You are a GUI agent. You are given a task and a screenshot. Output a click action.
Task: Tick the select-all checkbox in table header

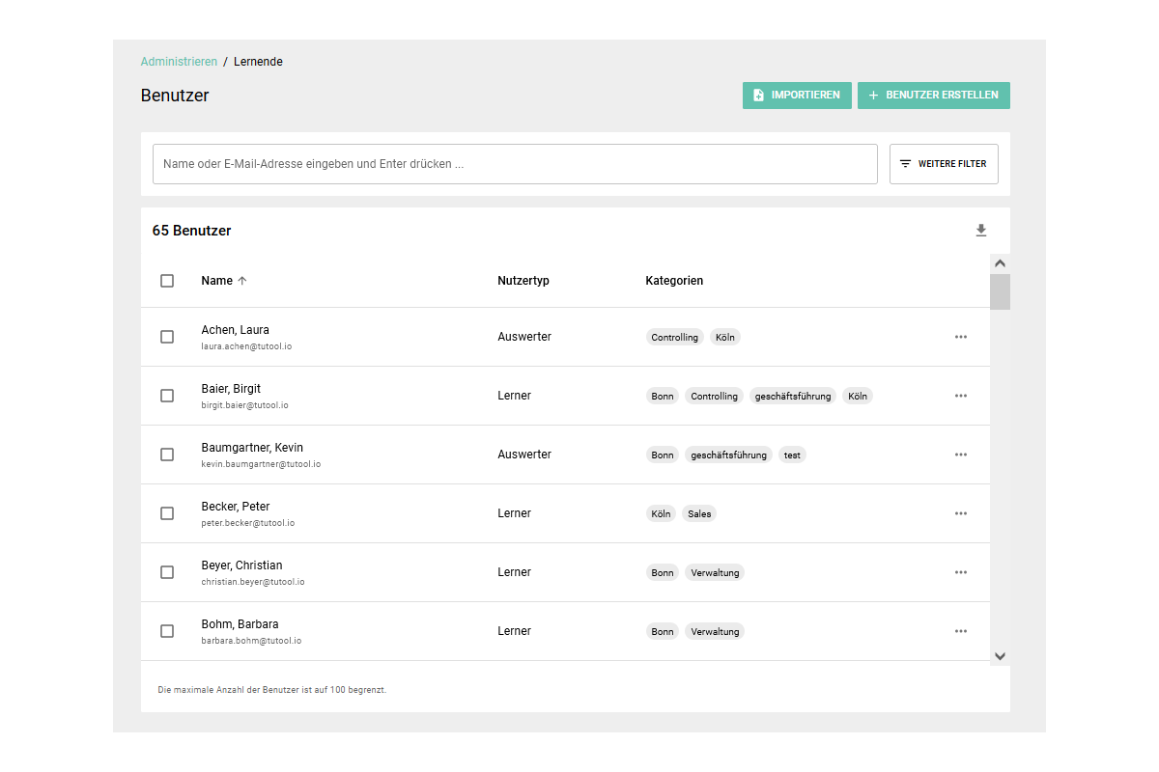click(x=167, y=281)
